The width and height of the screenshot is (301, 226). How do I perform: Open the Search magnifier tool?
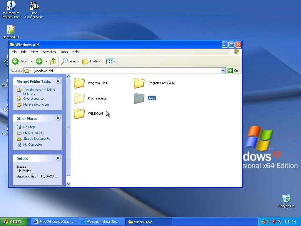pyautogui.click(x=70, y=61)
